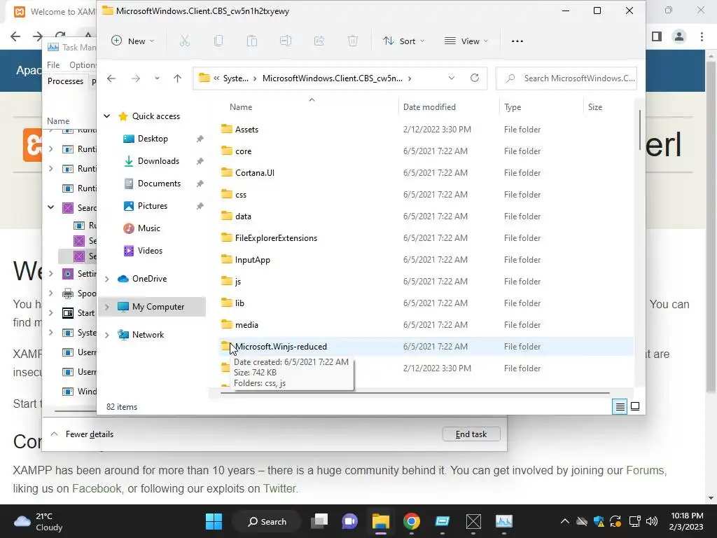Screen dimensions: 717x538
Task: Open Music in Quick access
Action: click(x=148, y=228)
